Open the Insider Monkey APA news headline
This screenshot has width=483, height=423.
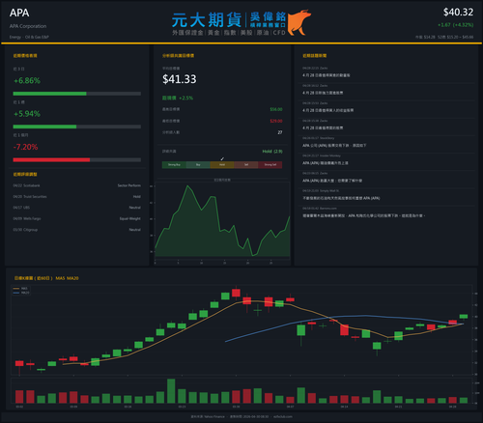(x=326, y=163)
